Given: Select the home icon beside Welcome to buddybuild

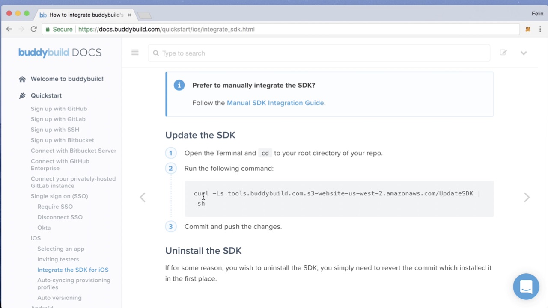Looking at the screenshot, I should click(22, 79).
